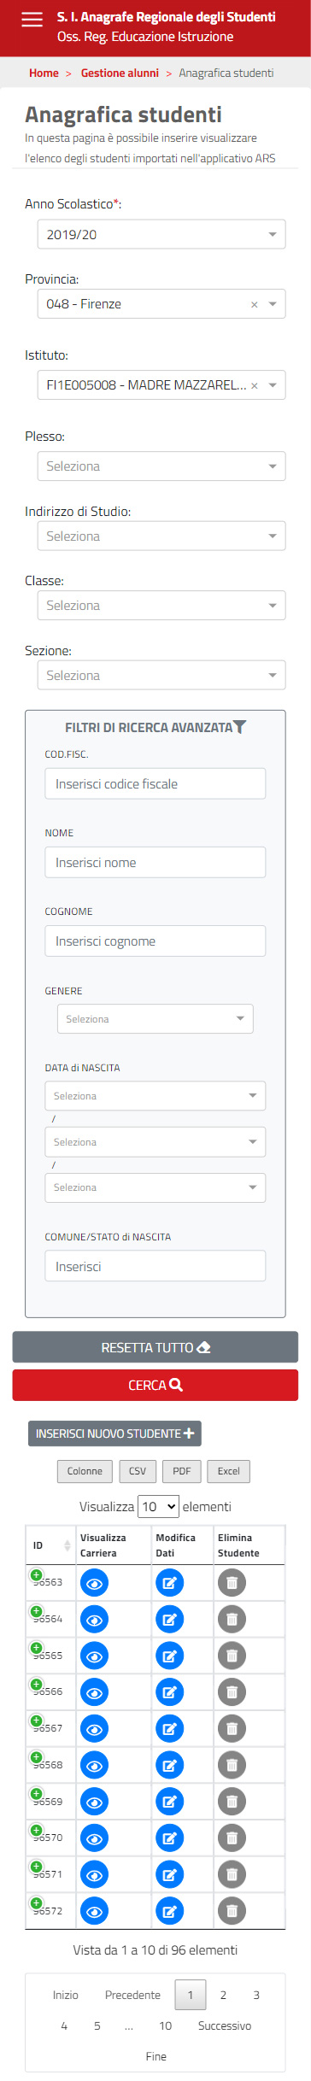The width and height of the screenshot is (311, 2081).
Task: Sort the table by ID column
Action: coord(50,1545)
